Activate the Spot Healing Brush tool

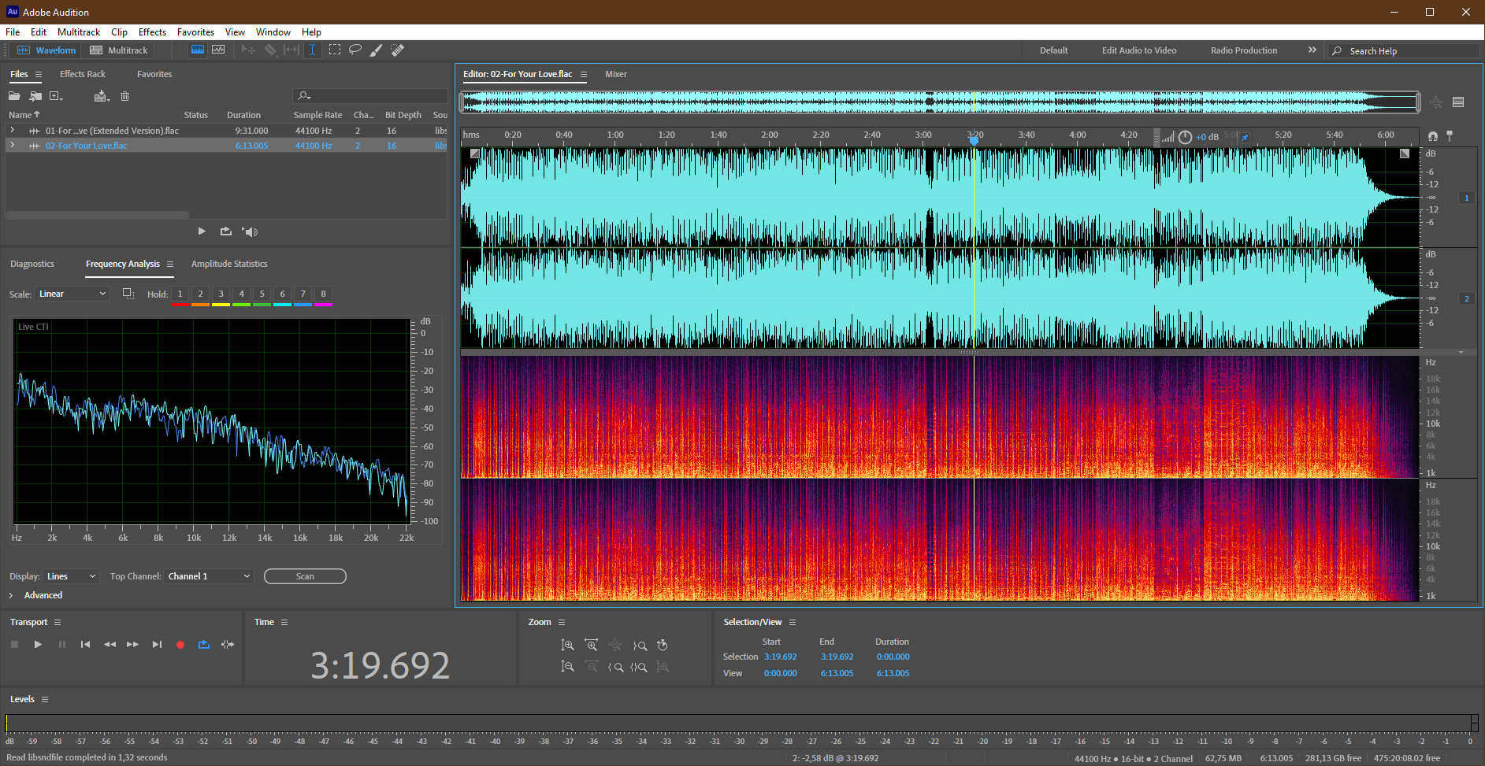point(398,50)
